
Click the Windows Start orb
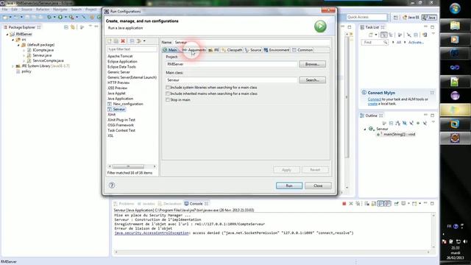click(x=455, y=8)
